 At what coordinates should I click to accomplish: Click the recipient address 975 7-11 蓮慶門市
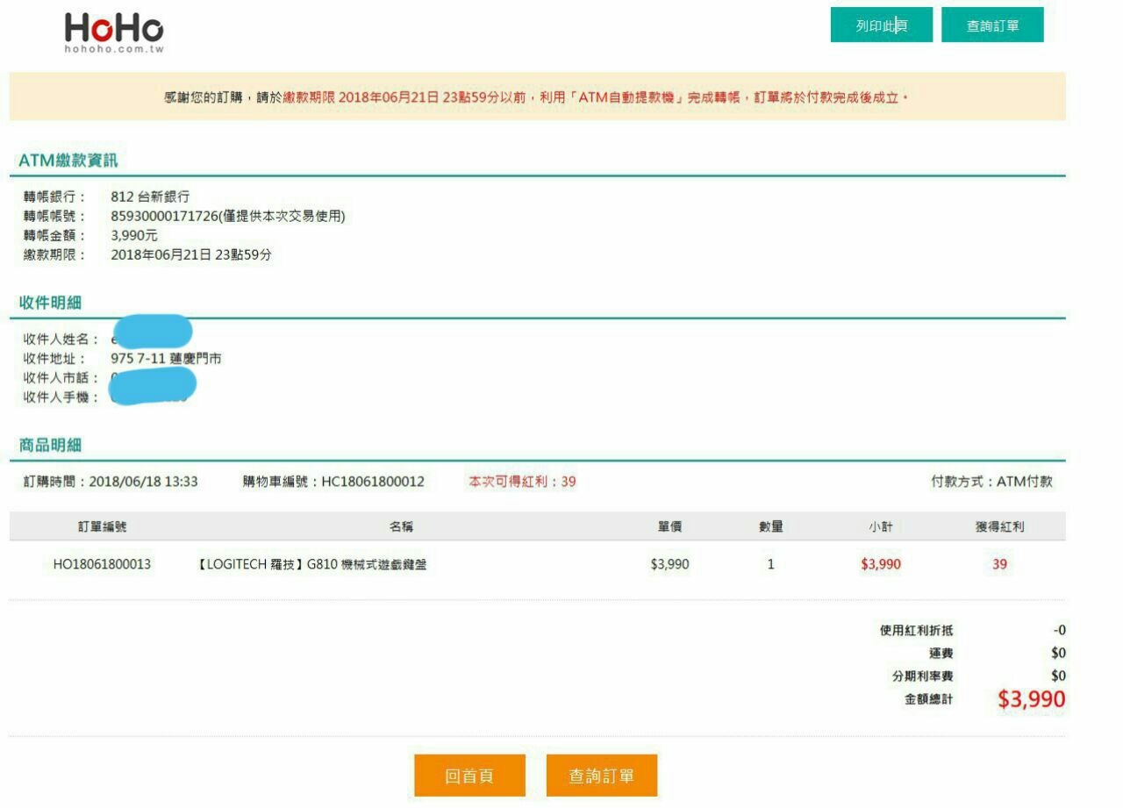point(166,359)
